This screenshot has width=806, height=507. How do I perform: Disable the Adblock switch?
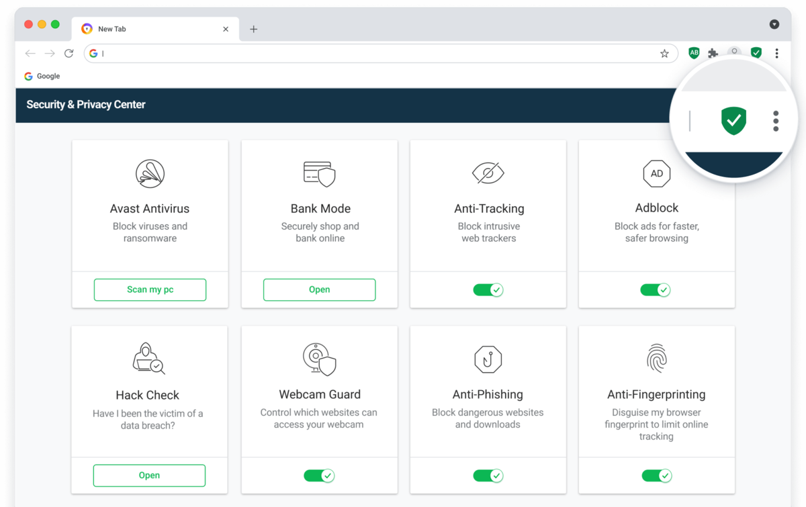point(656,290)
